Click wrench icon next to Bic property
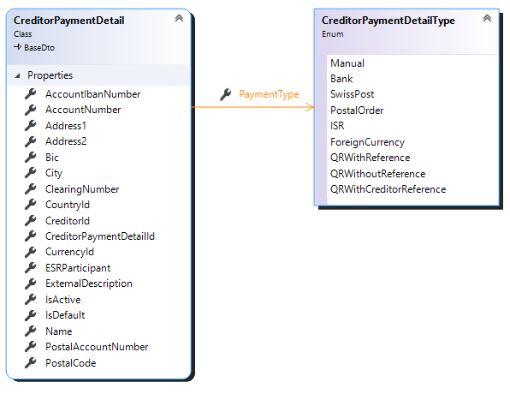 tap(31, 158)
